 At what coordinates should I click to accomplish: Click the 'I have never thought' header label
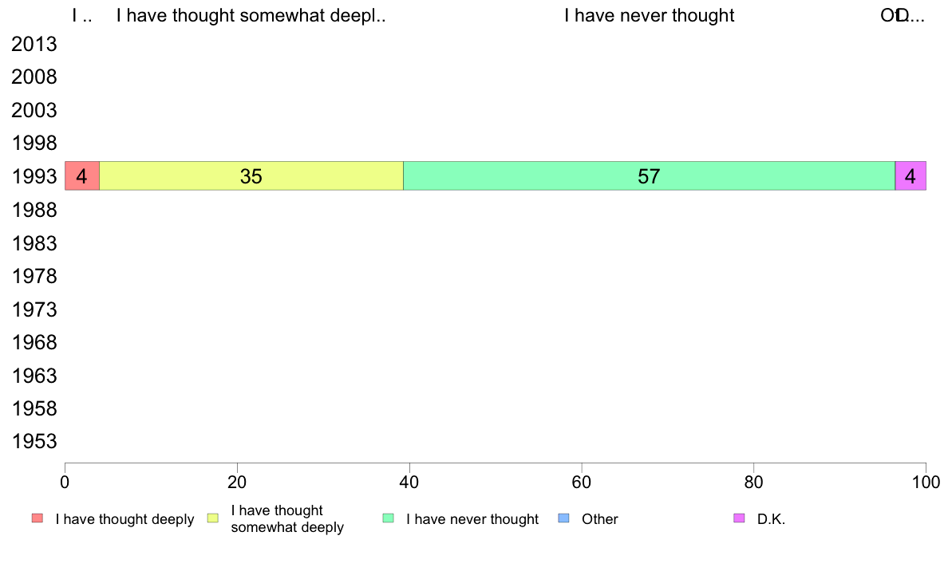click(650, 15)
